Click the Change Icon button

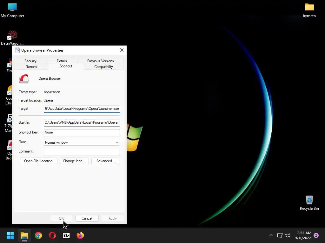(x=74, y=161)
